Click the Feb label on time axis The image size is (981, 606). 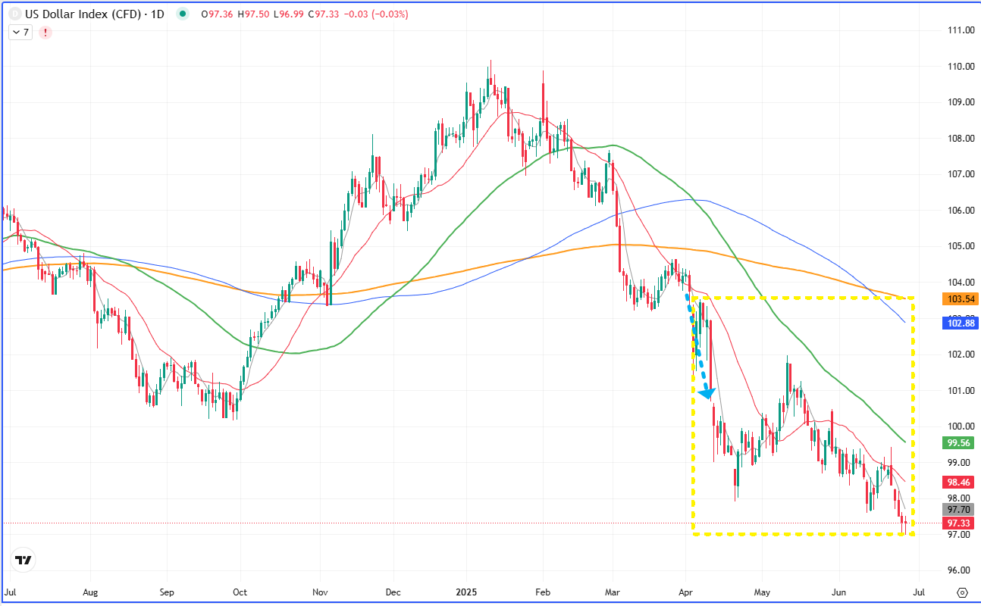point(542,592)
